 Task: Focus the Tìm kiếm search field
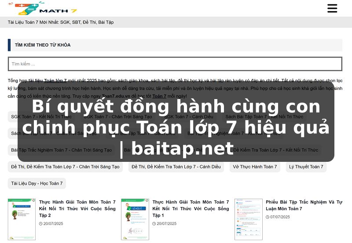point(175,64)
